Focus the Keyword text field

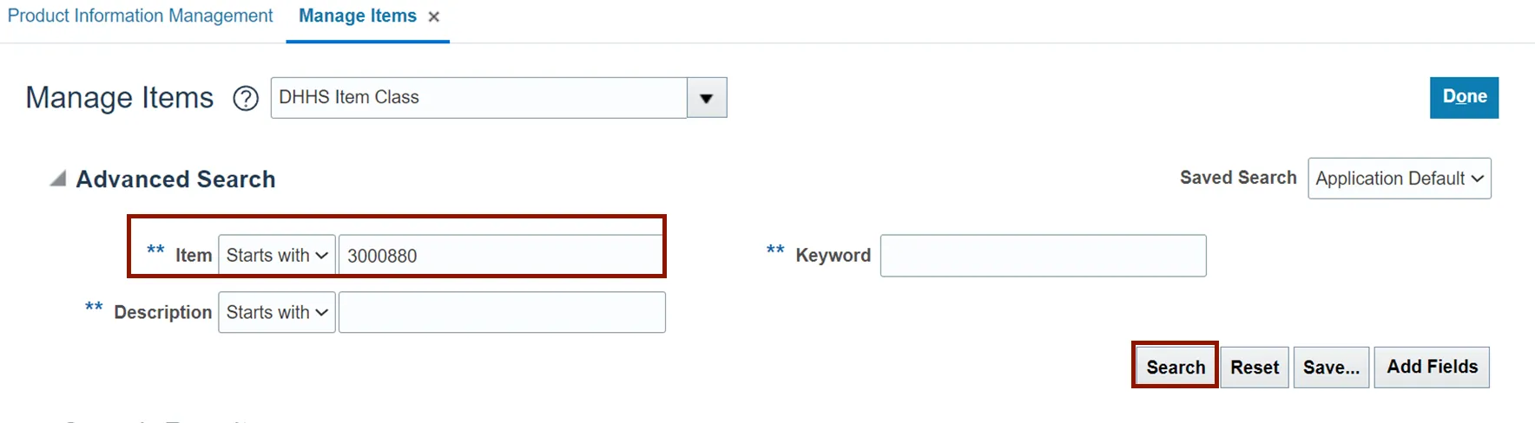pos(1043,256)
